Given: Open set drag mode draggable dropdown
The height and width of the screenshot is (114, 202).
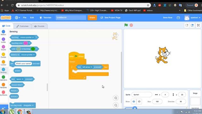Looking at the screenshot, I should tap(28, 105).
